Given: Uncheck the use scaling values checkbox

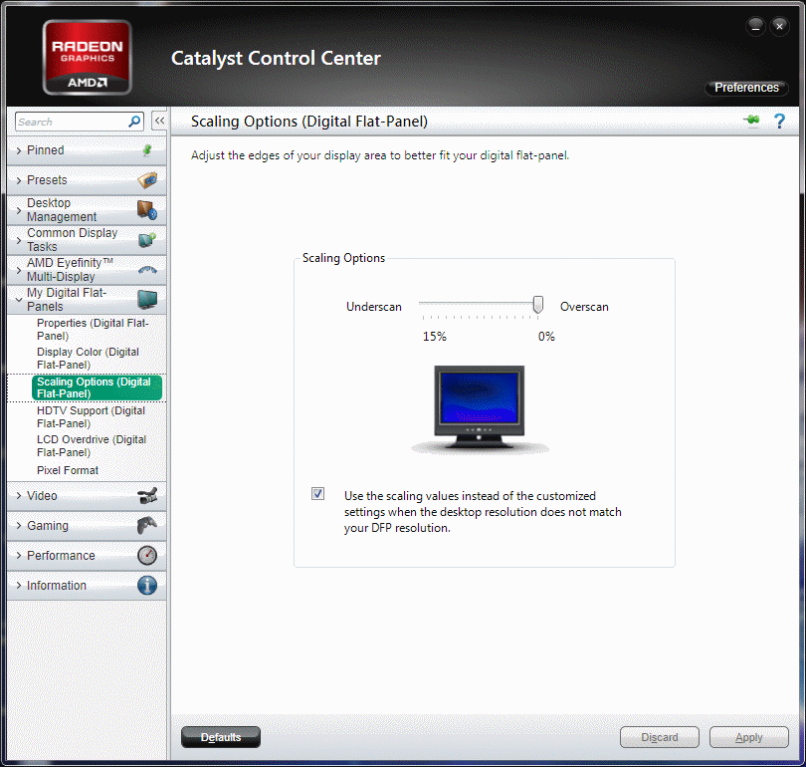Looking at the screenshot, I should click(317, 494).
